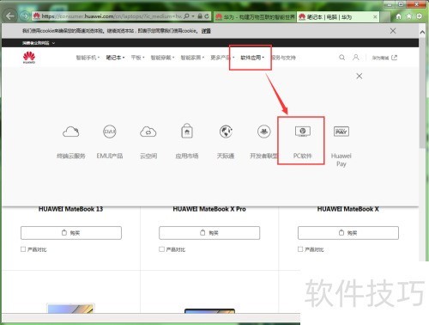429x325 pixels.
Task: Tick 产品对比 under HUAWEI MateBook X
Action: (x=300, y=249)
